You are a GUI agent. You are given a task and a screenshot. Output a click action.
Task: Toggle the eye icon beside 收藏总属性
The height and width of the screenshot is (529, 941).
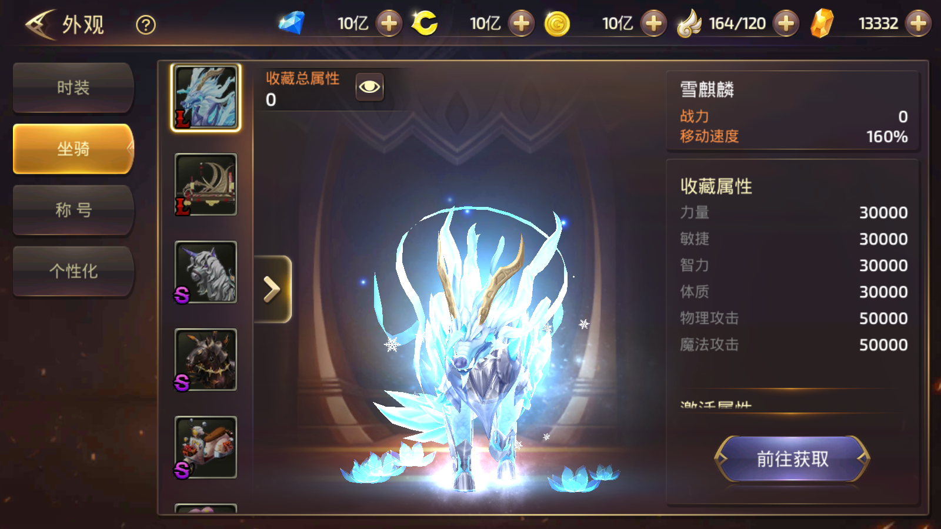[x=369, y=87]
